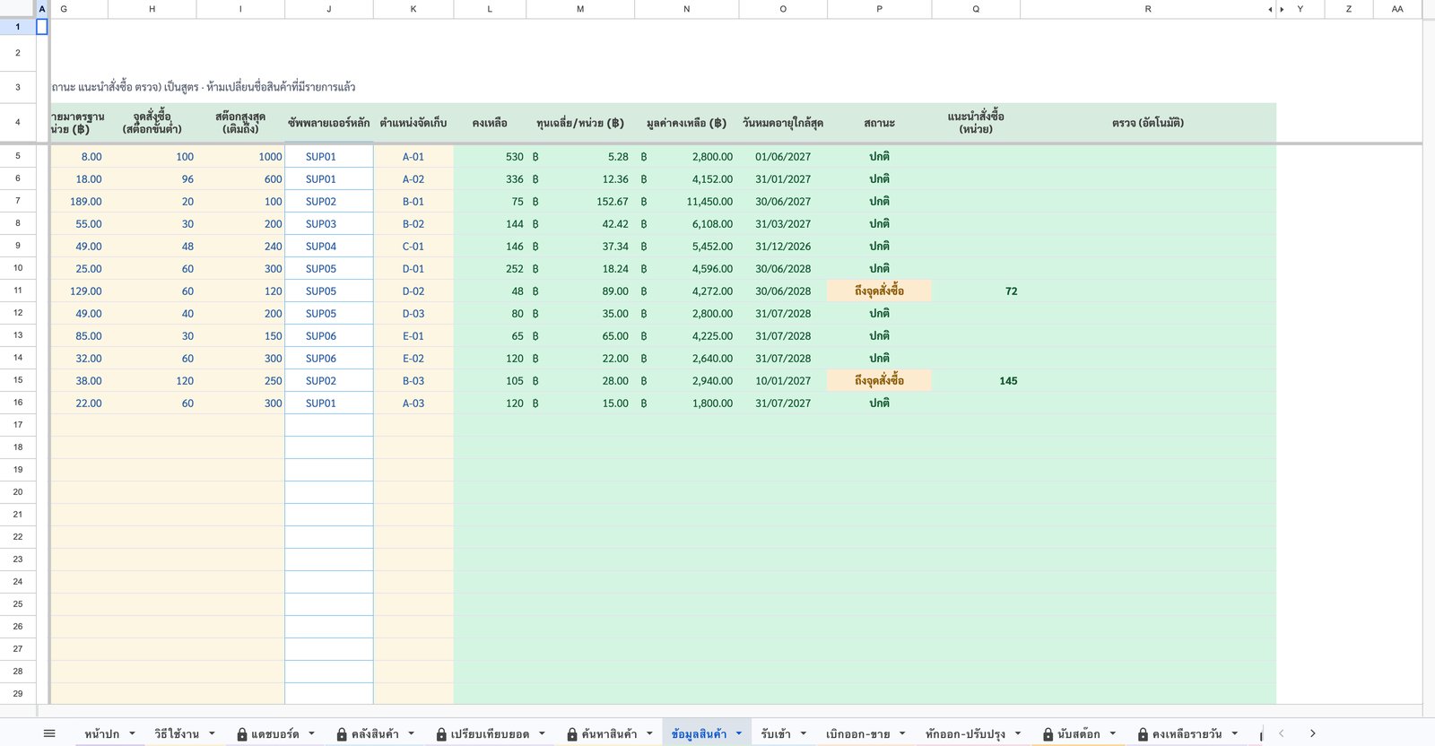Select the recommended order quantity 145 cell

[976, 380]
